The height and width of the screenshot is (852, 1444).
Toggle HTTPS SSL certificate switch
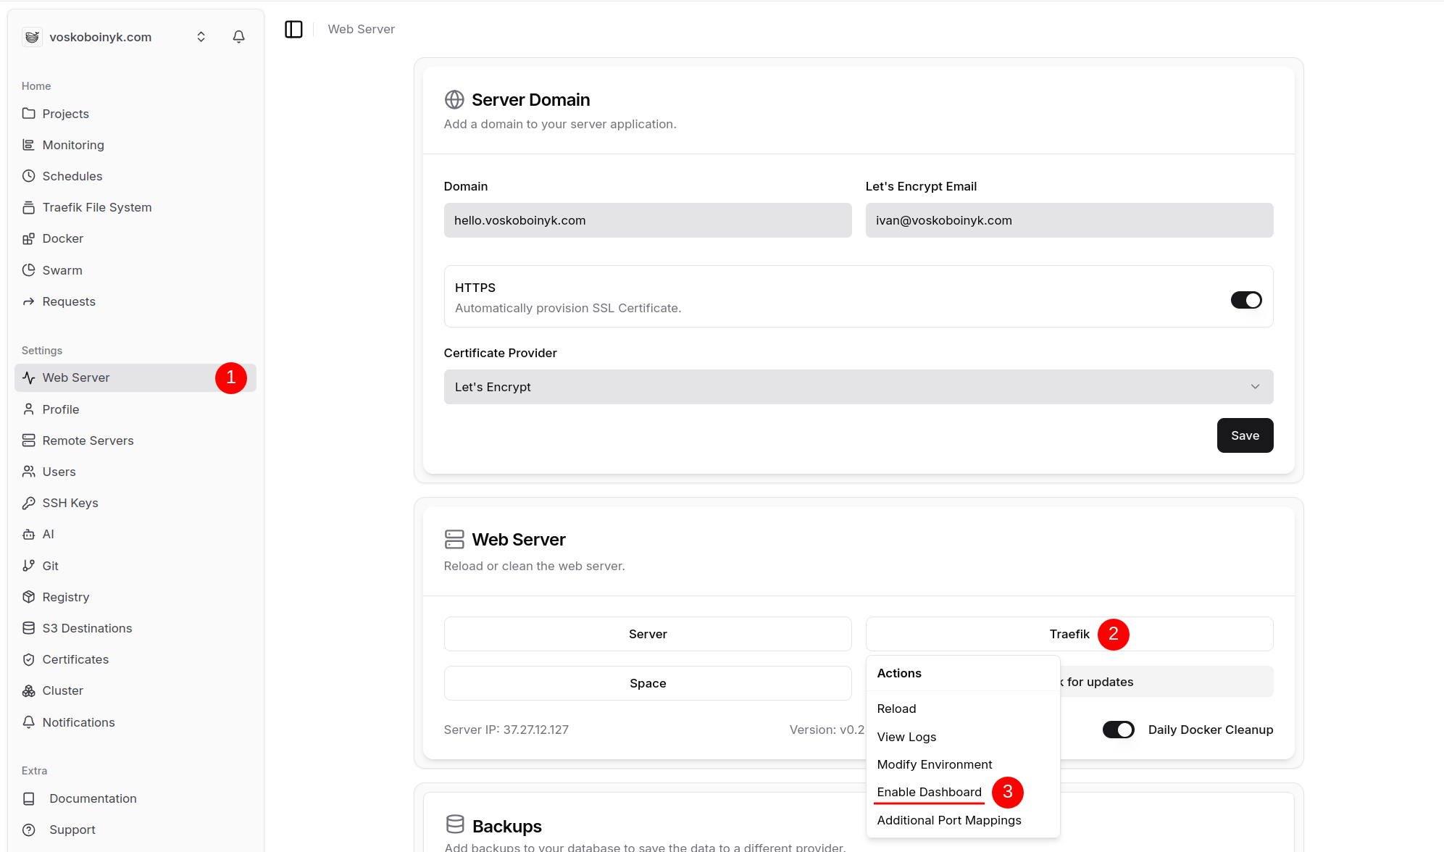point(1246,300)
